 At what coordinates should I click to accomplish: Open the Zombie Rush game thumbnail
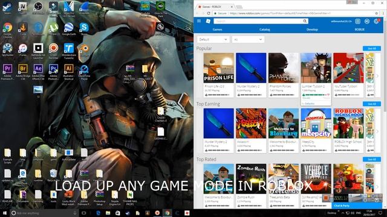tap(251, 179)
